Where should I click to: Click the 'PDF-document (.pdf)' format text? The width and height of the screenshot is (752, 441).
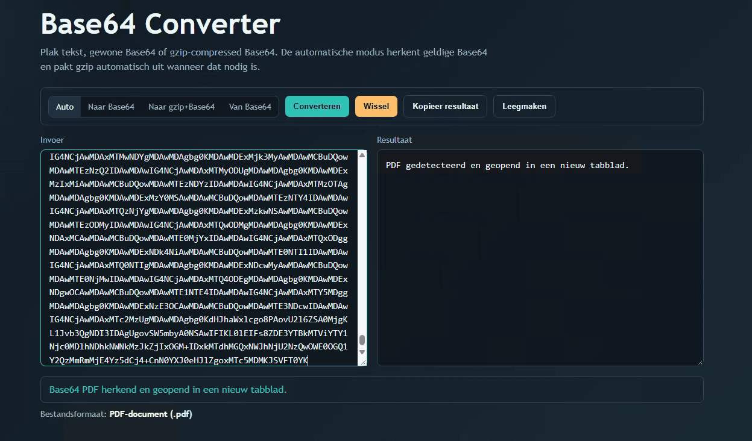coord(151,414)
